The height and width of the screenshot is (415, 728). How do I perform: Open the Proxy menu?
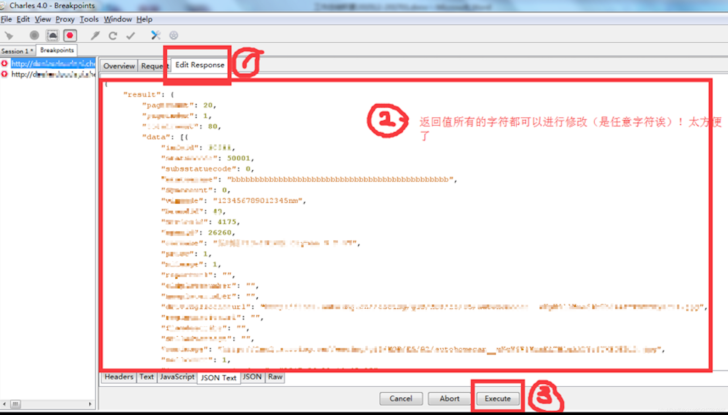pos(65,19)
